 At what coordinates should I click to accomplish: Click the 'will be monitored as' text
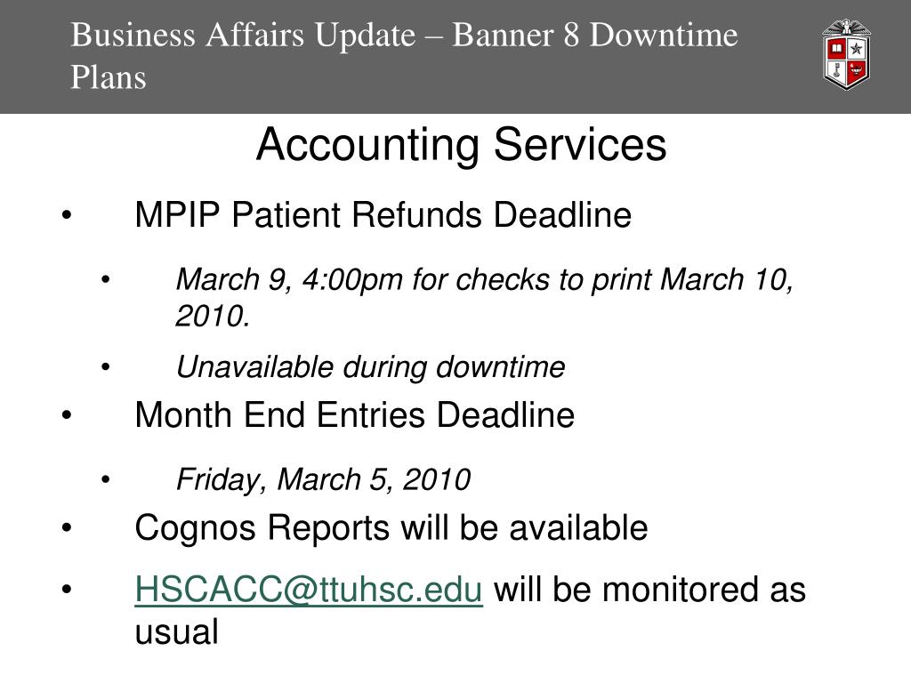click(x=649, y=590)
